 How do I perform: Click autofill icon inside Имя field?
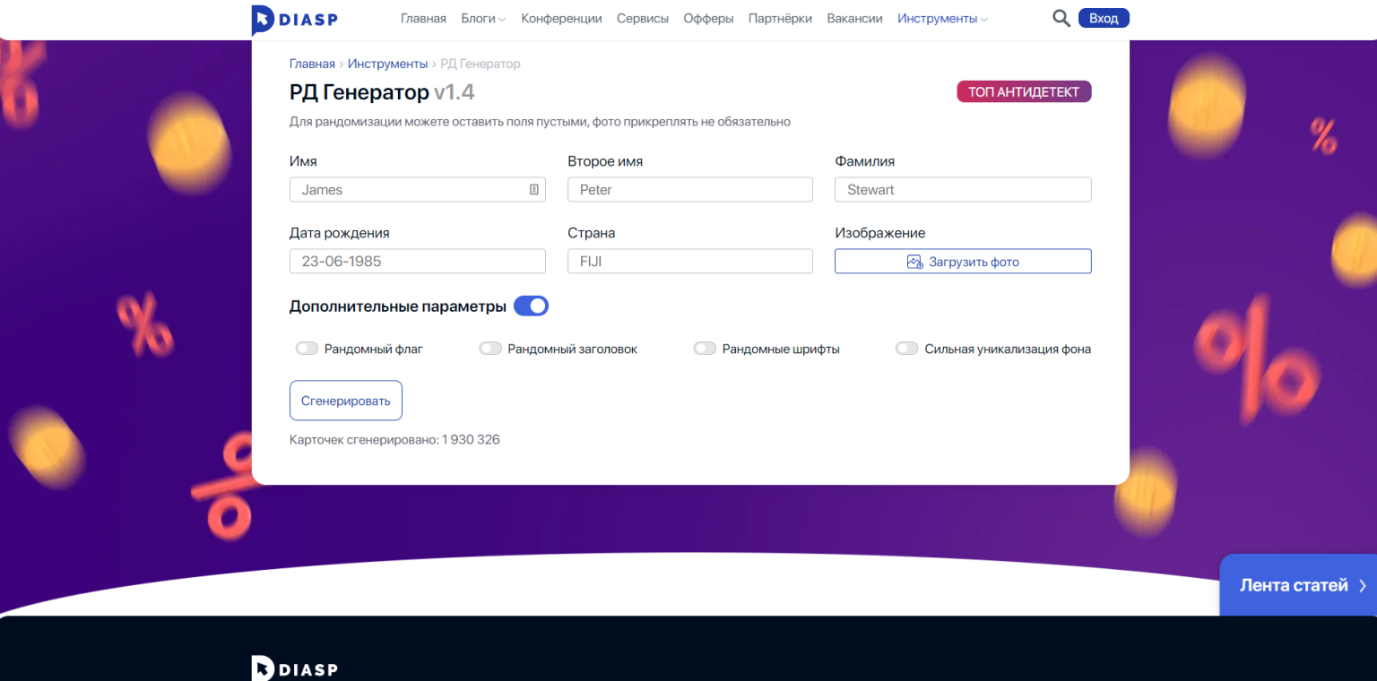tap(533, 189)
